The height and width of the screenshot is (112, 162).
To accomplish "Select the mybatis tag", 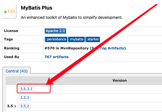I will coord(76,39).
